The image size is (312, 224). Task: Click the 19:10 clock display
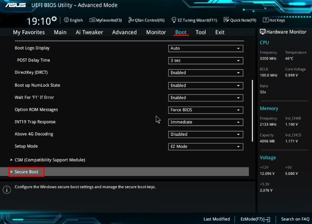coord(39,21)
